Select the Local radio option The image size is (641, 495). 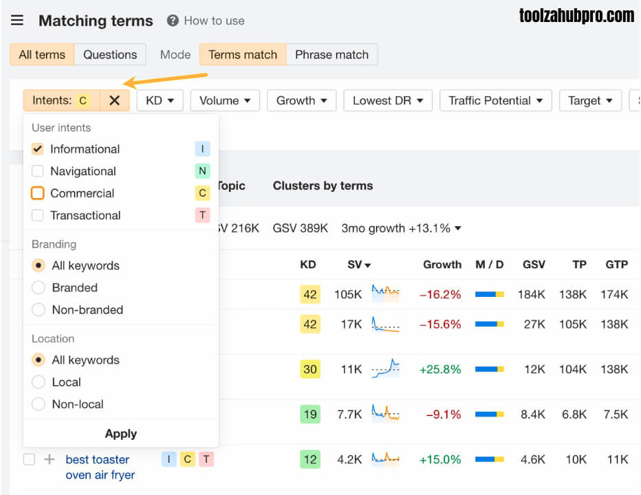(39, 382)
